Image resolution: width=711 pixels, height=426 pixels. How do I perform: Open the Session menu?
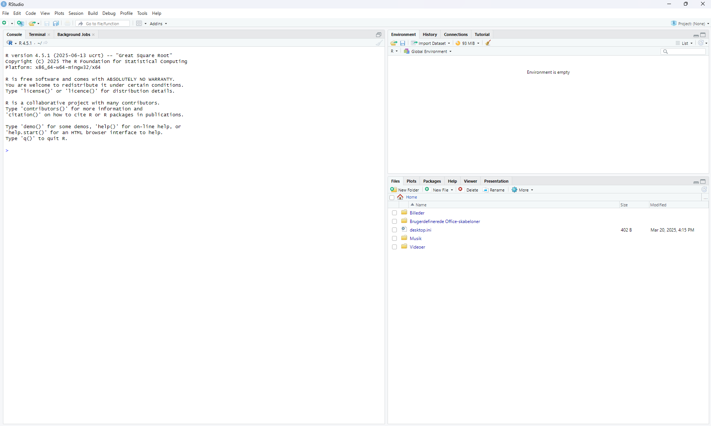tap(76, 13)
